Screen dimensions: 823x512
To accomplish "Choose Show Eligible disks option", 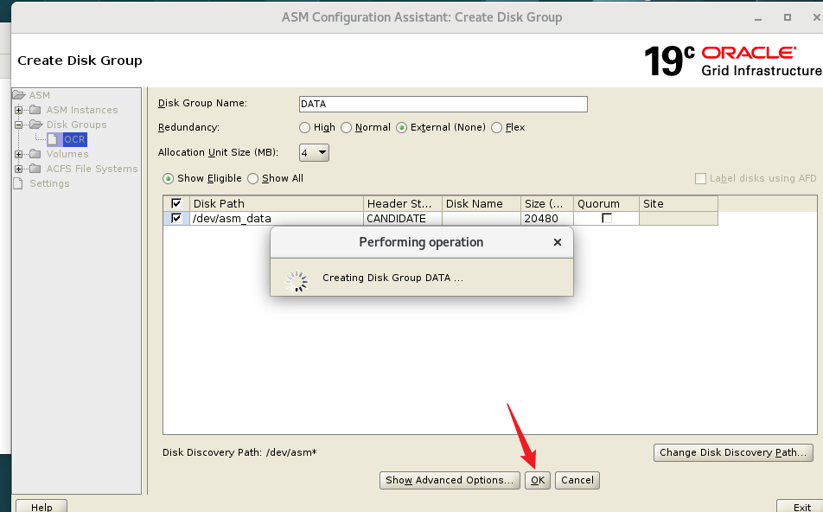I will [168, 178].
